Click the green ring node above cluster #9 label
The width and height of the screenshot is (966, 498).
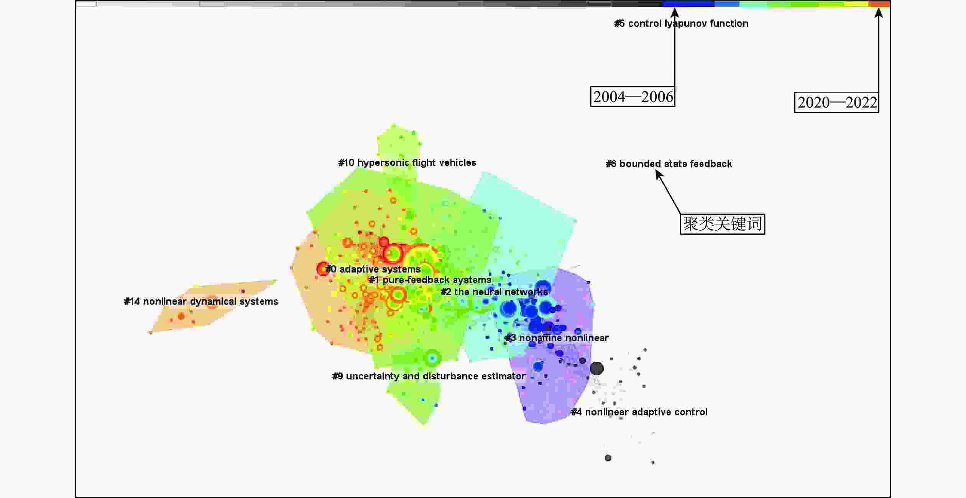pos(432,358)
